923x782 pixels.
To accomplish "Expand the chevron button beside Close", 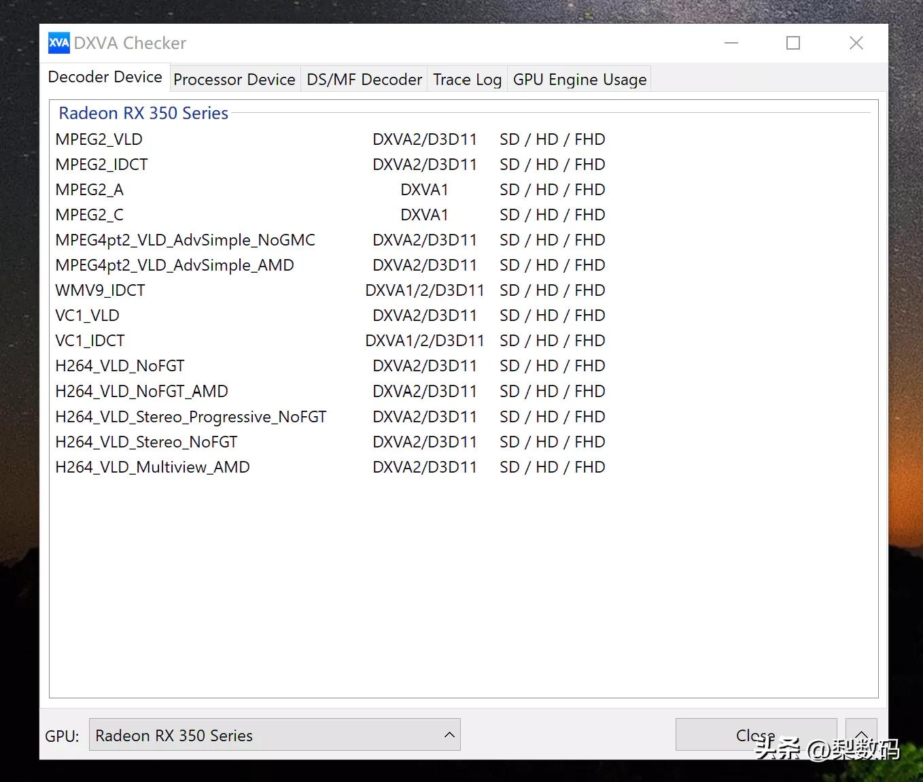I will (860, 734).
